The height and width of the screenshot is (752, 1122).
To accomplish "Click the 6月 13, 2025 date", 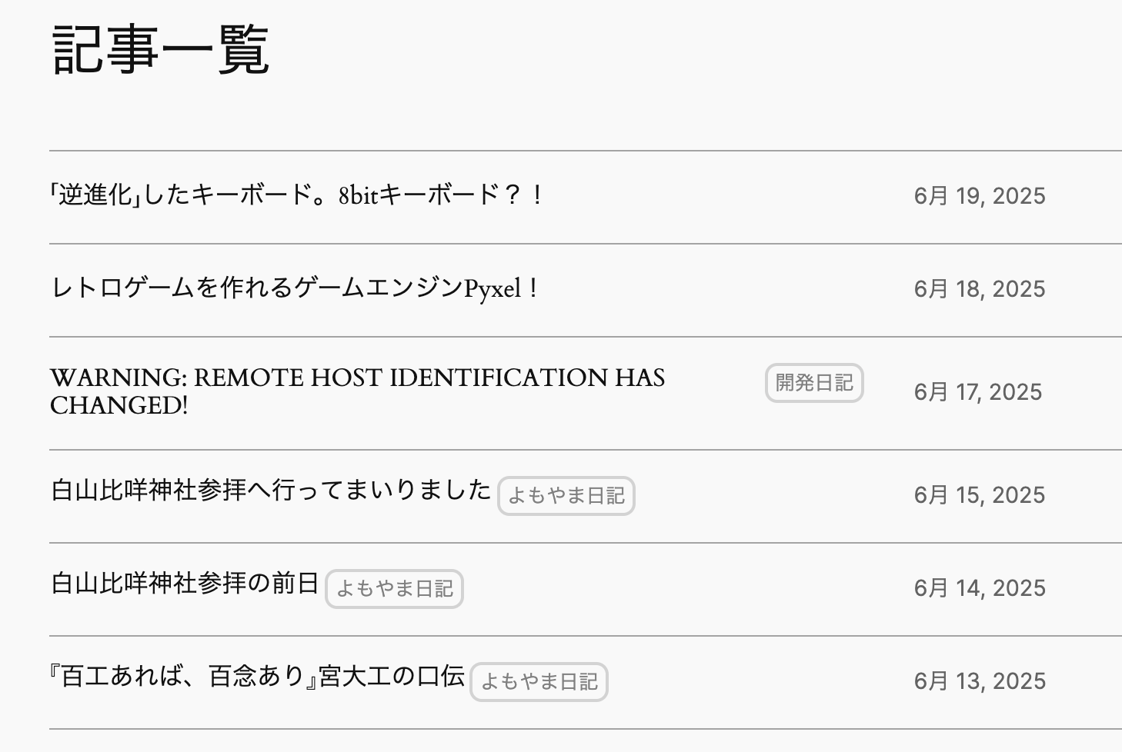I will click(979, 681).
